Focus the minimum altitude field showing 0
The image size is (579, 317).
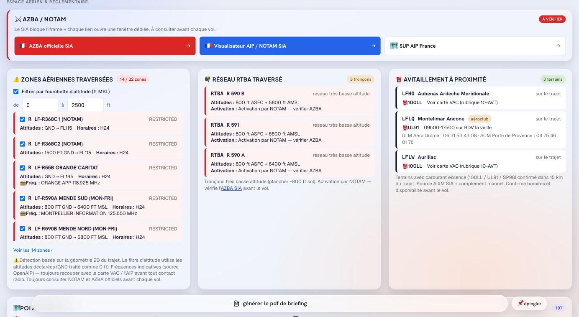pyautogui.click(x=40, y=105)
